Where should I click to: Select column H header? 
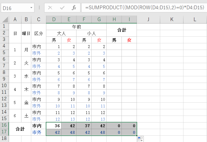pyautogui.click(x=114, y=20)
